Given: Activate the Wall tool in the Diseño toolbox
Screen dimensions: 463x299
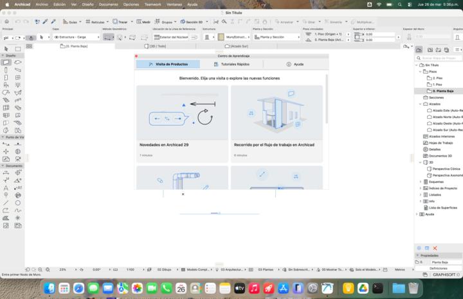Looking at the screenshot, I should (x=6, y=62).
